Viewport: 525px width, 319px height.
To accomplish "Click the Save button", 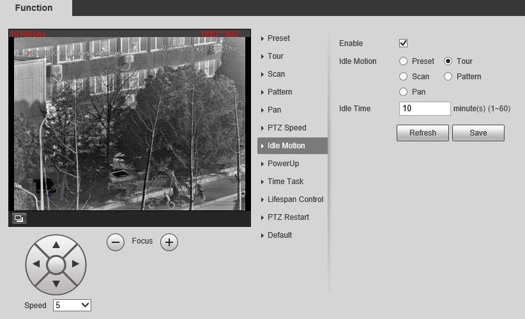I will pyautogui.click(x=478, y=133).
